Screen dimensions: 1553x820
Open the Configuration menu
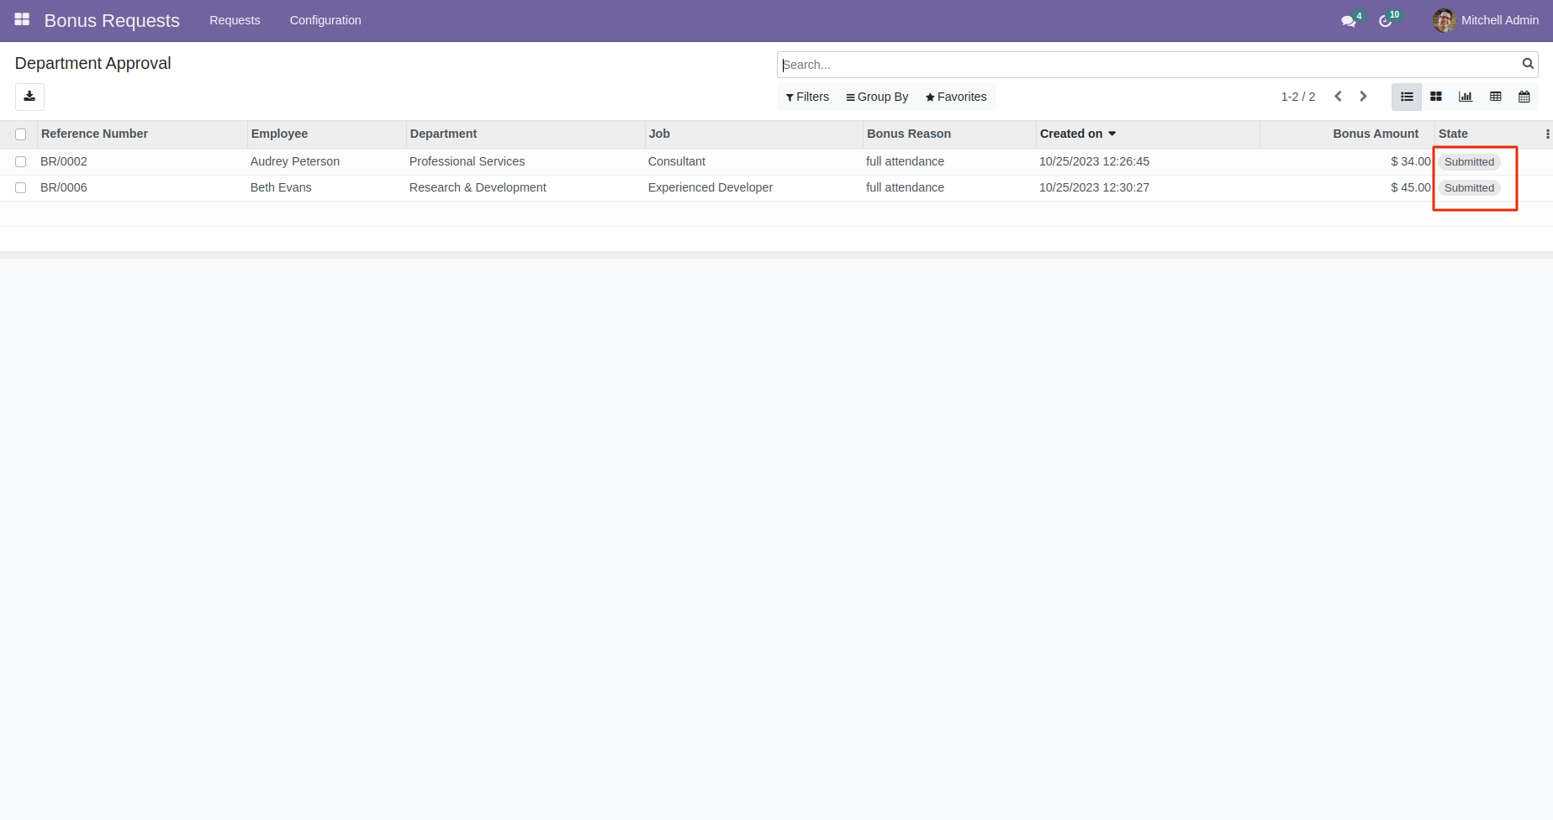coord(325,20)
